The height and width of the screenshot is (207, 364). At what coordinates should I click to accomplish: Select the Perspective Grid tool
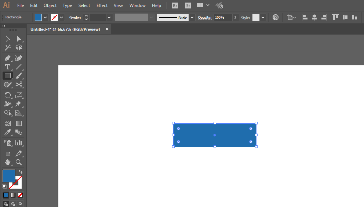(19, 113)
